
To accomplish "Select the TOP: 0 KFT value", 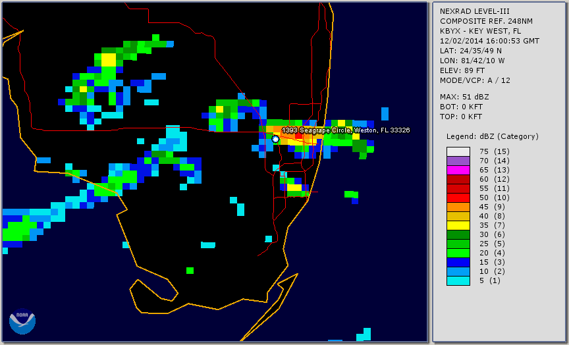I will tap(461, 117).
